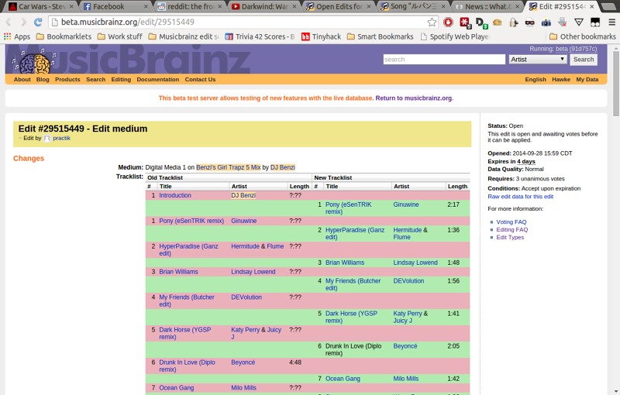This screenshot has width=620, height=395.
Task: Click the camera screenshot extension icon
Action: pos(546,22)
